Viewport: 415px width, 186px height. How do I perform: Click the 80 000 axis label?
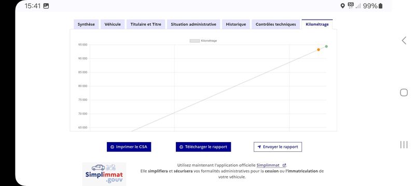(82, 86)
